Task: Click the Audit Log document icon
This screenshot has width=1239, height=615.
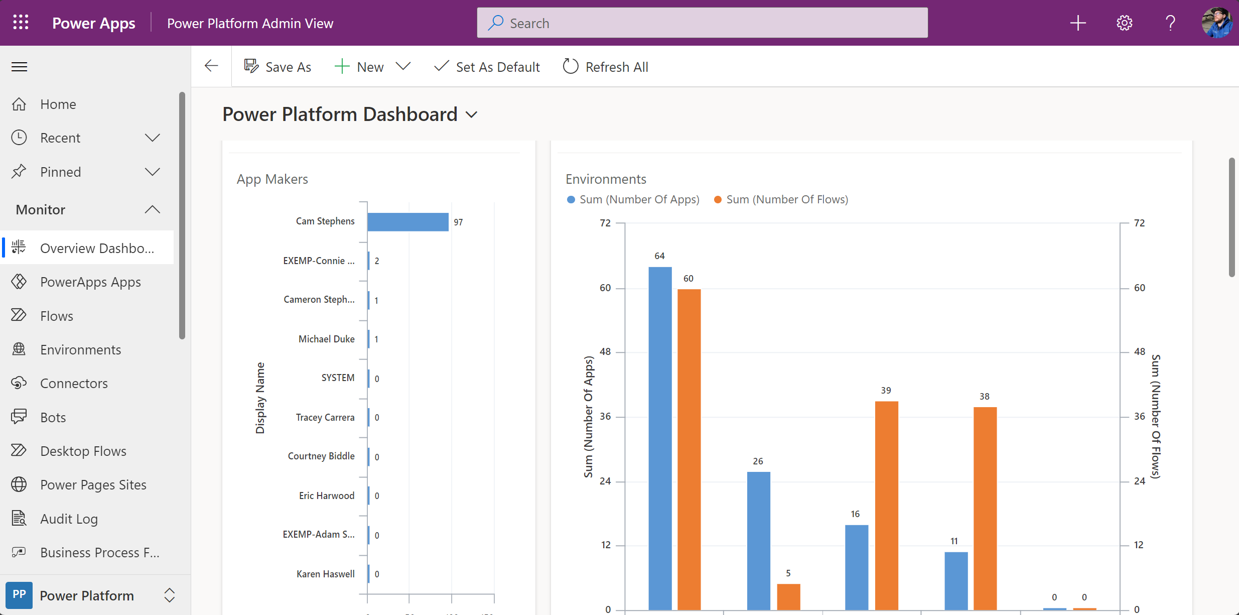Action: click(19, 518)
